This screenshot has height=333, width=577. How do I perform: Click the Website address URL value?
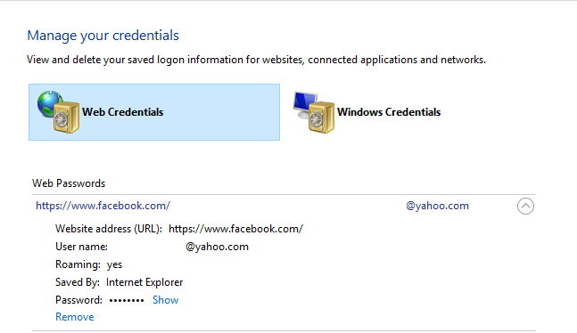click(x=235, y=229)
